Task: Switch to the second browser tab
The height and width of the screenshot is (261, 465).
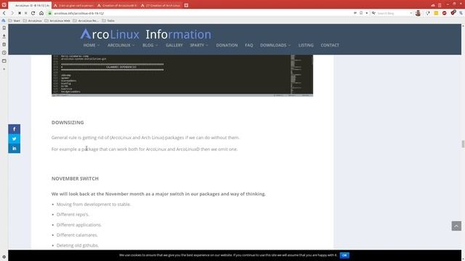Action: click(x=73, y=5)
